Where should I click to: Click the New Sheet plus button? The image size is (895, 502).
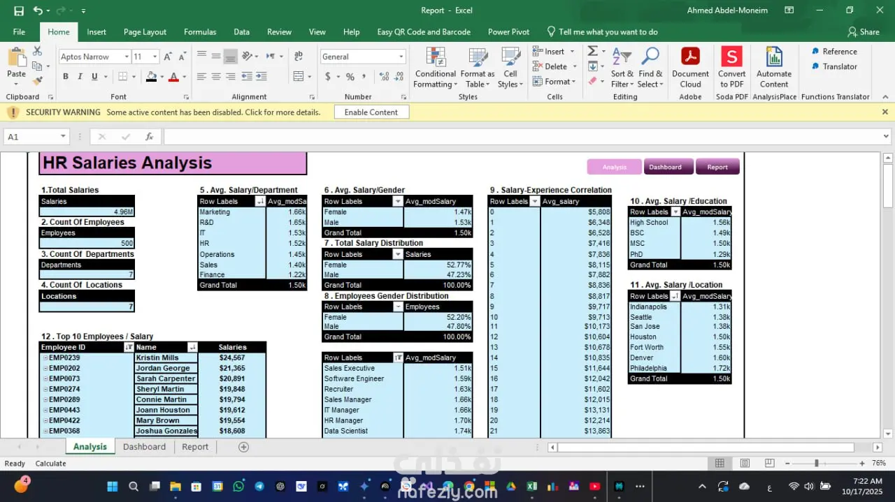tap(243, 447)
